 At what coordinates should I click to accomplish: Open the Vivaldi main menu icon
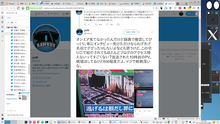pyautogui.click(x=2, y=3)
